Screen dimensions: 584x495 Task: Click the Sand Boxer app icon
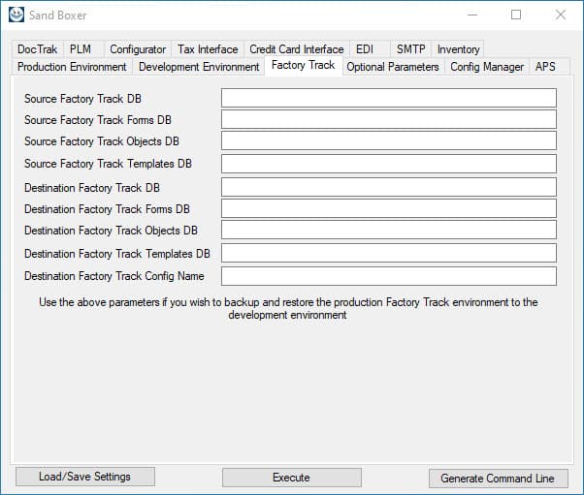tap(16, 15)
